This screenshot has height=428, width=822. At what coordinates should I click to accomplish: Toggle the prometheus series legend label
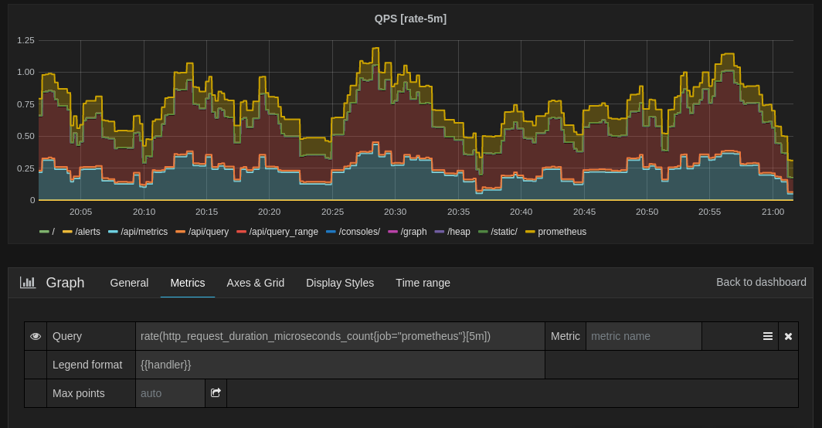point(562,232)
